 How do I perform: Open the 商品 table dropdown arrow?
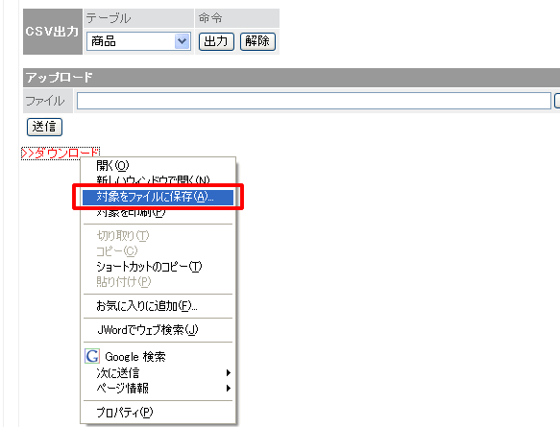183,41
